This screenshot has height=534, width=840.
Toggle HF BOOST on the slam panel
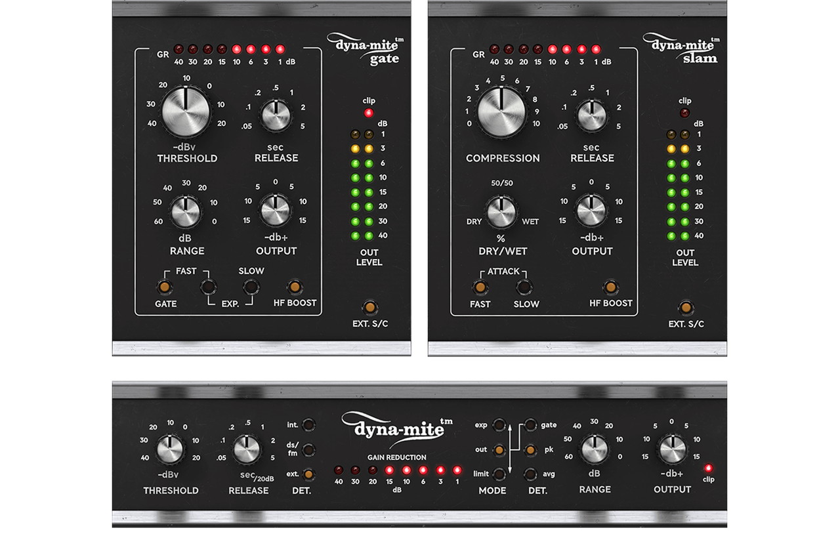610,287
